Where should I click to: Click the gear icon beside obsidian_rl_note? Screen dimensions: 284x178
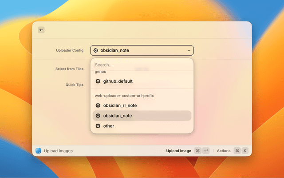pos(98,105)
